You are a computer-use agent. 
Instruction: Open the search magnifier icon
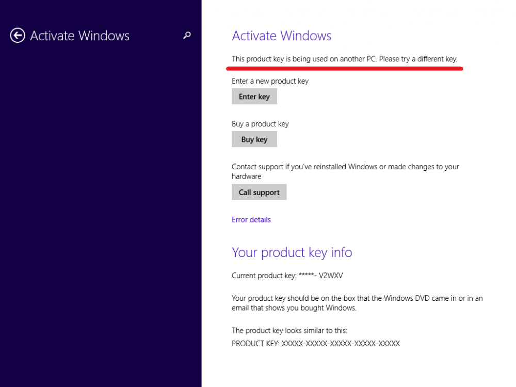(x=187, y=35)
